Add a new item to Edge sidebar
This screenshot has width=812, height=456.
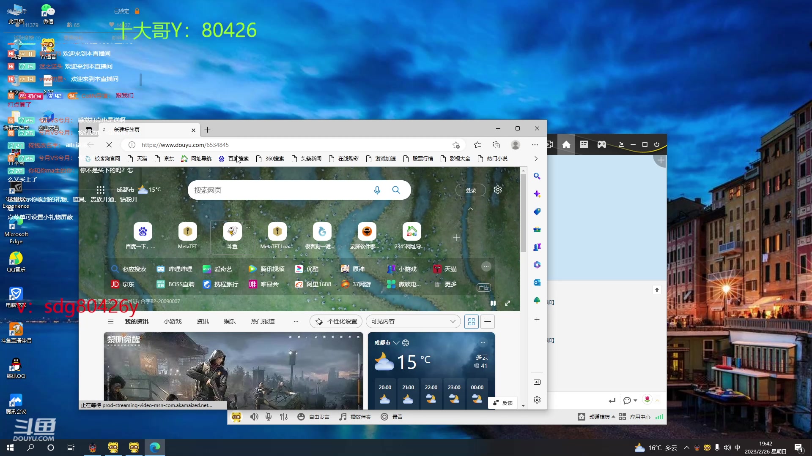coord(537,320)
